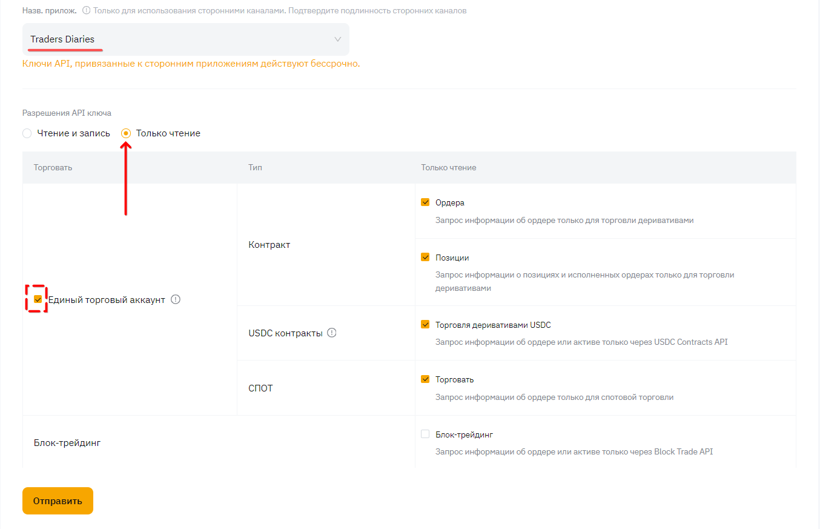This screenshot has width=820, height=529.
Task: Select the 'Чтение и запись' radio option
Action: point(27,133)
